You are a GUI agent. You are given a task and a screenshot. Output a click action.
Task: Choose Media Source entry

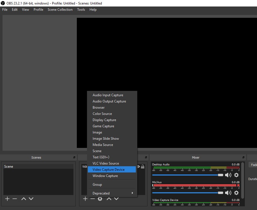(112, 145)
